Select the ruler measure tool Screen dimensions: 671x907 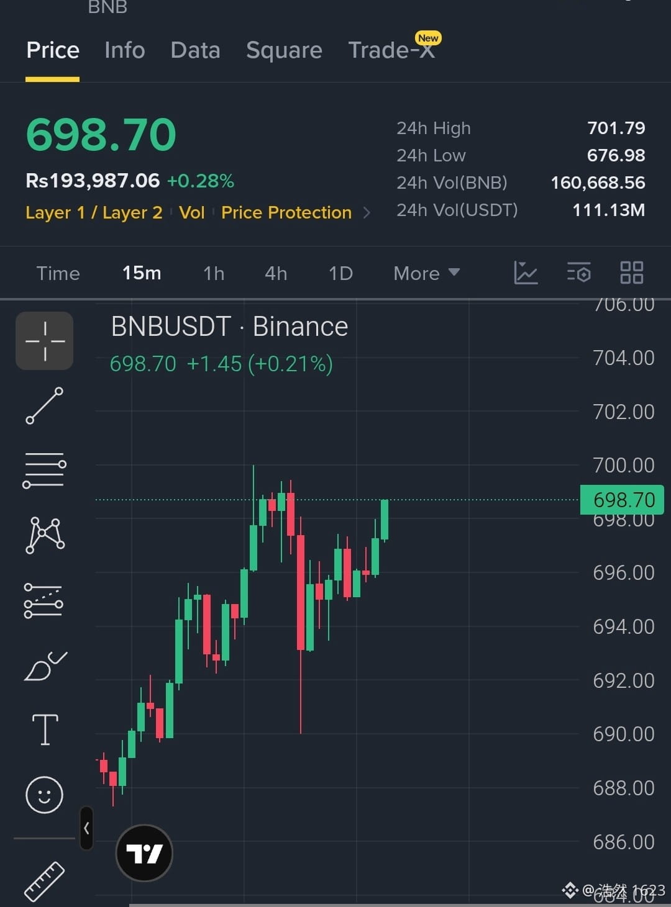[x=44, y=882]
